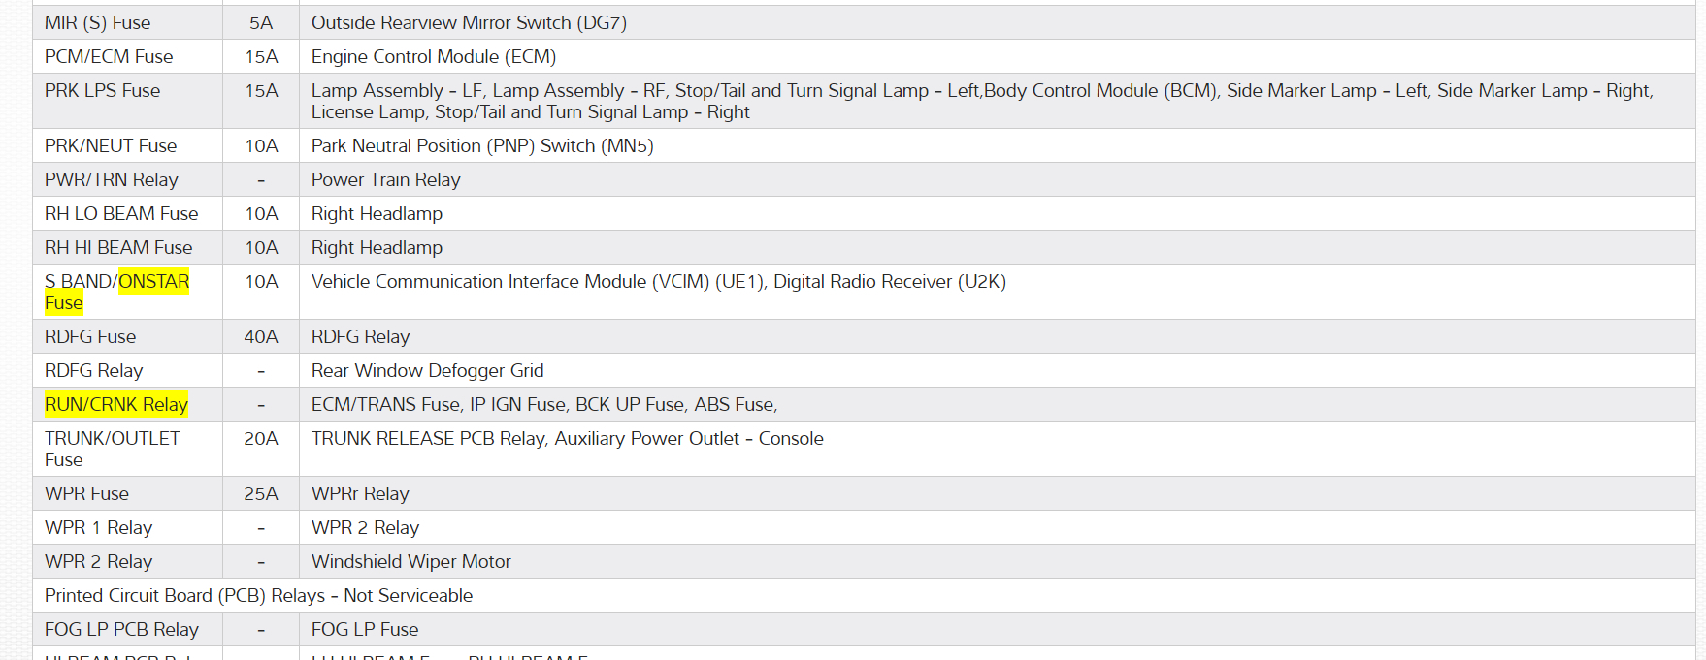Click the Engine Control Module (ECM) description
Viewport: 1706px width, 660px height.
(433, 57)
